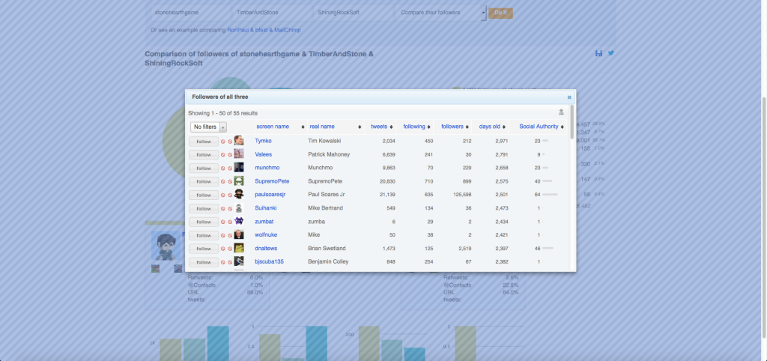This screenshot has width=767, height=361.
Task: Follow the user bjscuba135
Action: point(204,262)
